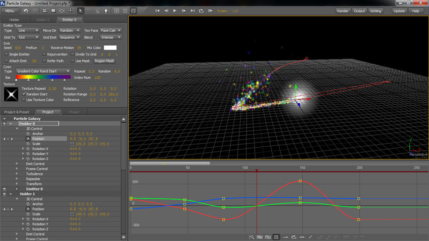Step forward one frame
This screenshot has width=429, height=241.
point(184,11)
